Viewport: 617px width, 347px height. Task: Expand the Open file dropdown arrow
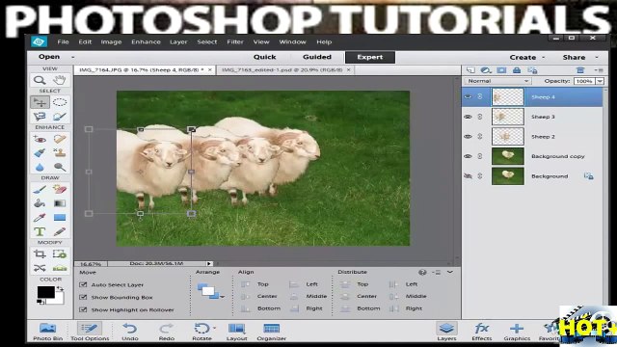coord(73,57)
